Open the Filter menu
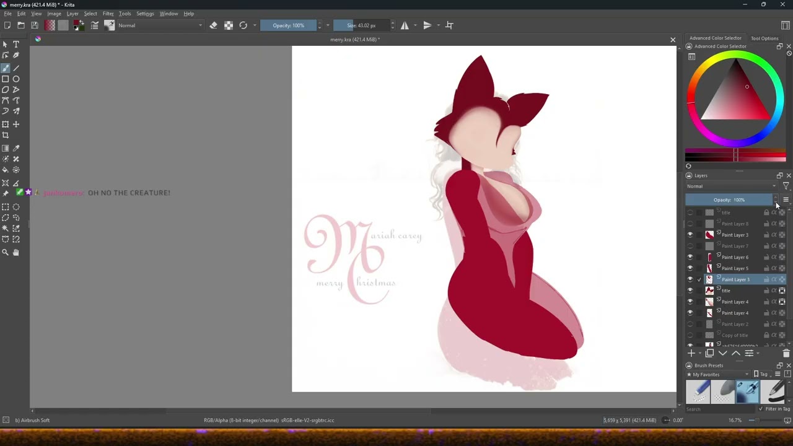This screenshot has width=793, height=446. tap(108, 14)
